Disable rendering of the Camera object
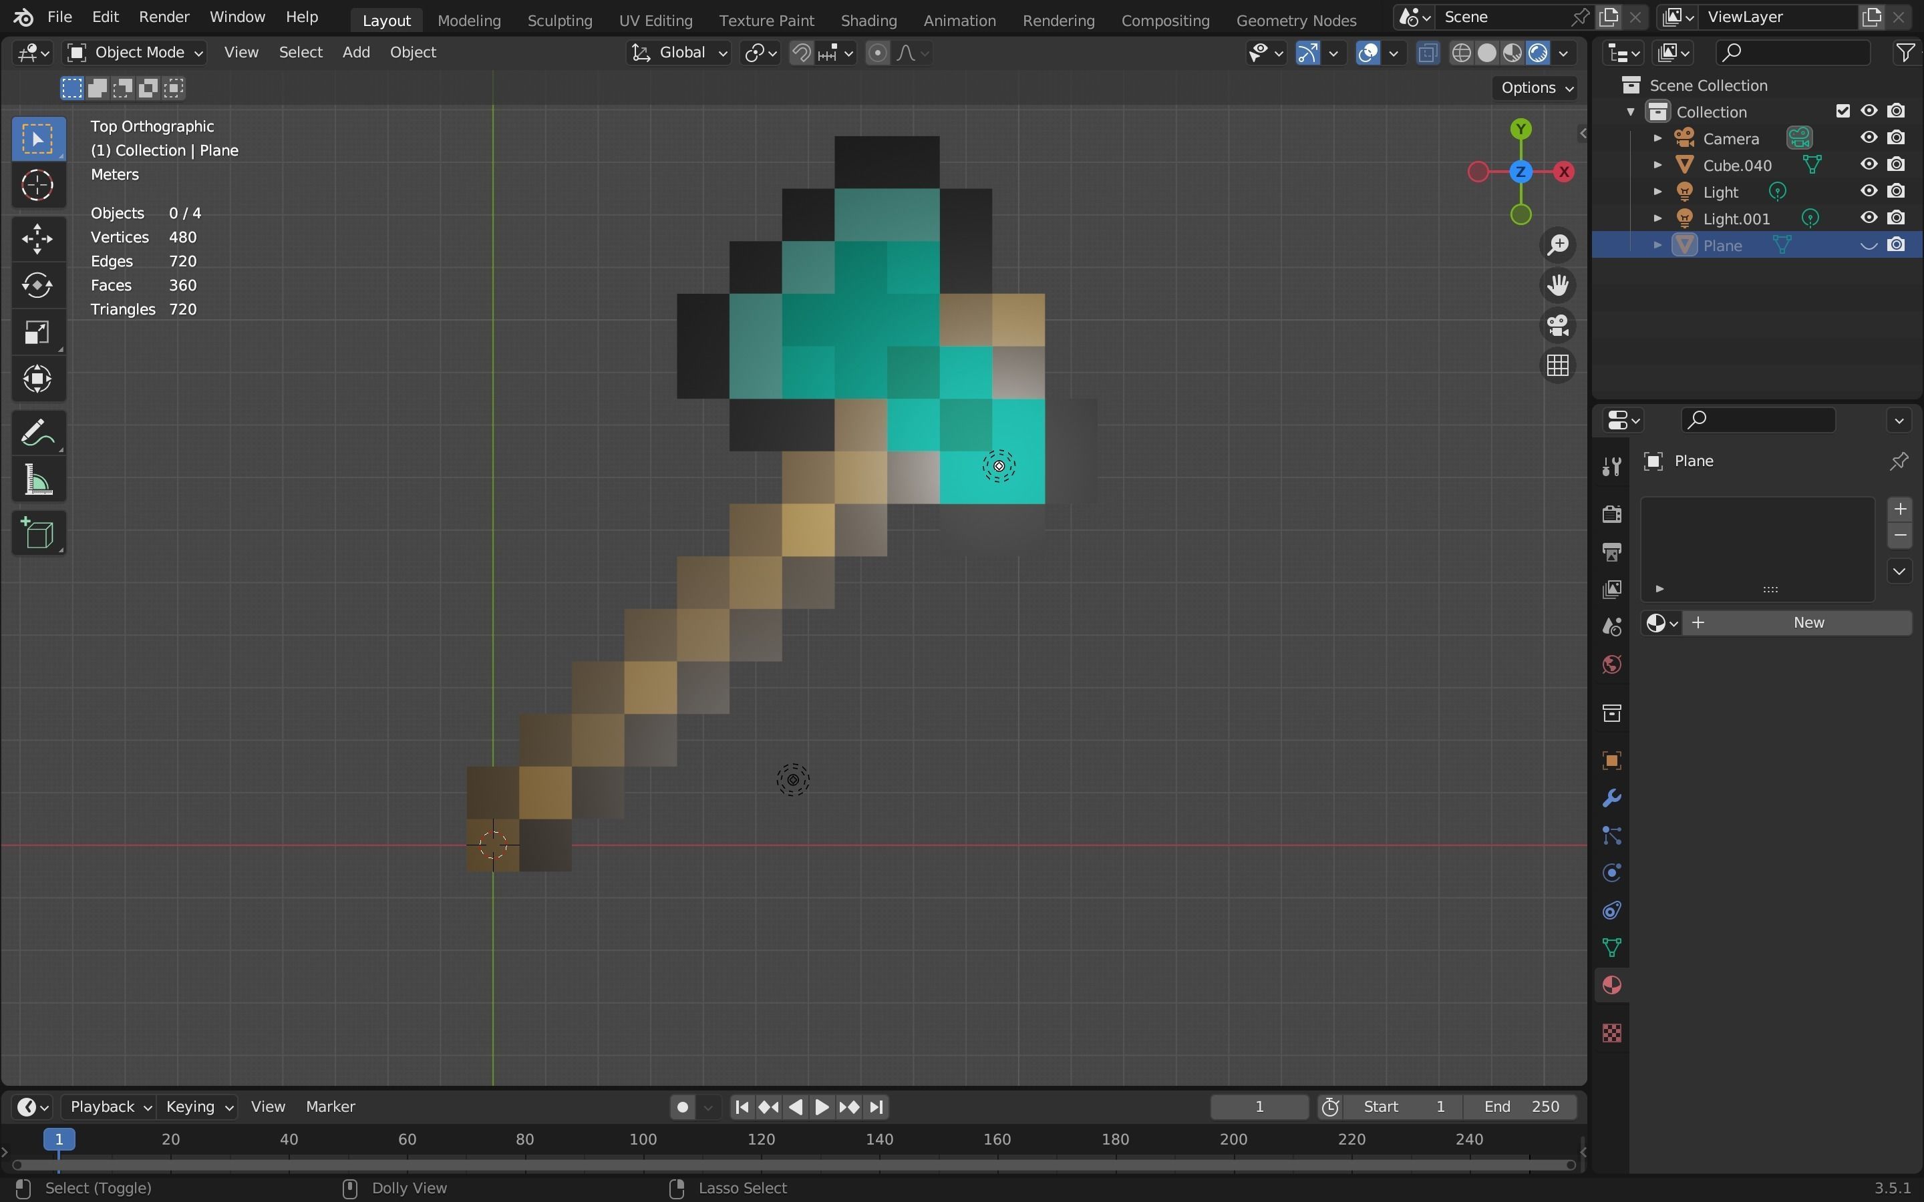1924x1202 pixels. coord(1896,138)
